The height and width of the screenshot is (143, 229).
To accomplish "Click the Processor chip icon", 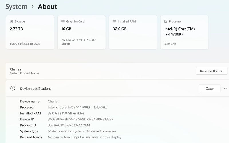I will point(166,21).
